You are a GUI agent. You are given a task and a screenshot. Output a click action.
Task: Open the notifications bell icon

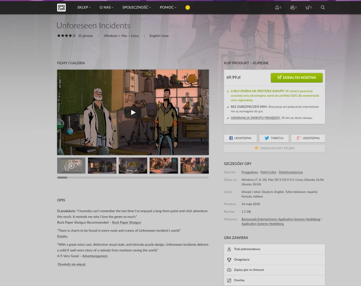click(x=277, y=8)
